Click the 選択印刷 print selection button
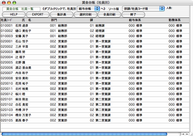 point(85,15)
